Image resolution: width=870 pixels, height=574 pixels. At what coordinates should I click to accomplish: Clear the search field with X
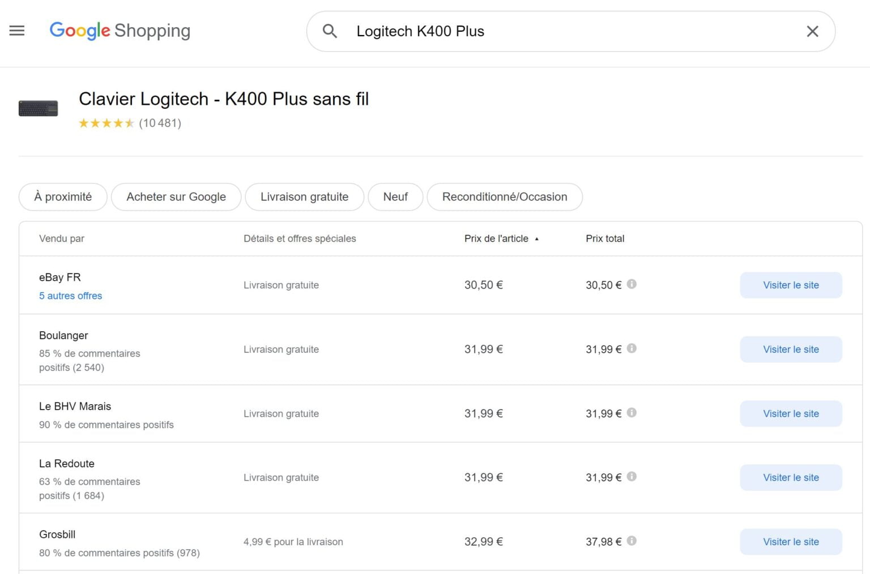click(x=812, y=31)
